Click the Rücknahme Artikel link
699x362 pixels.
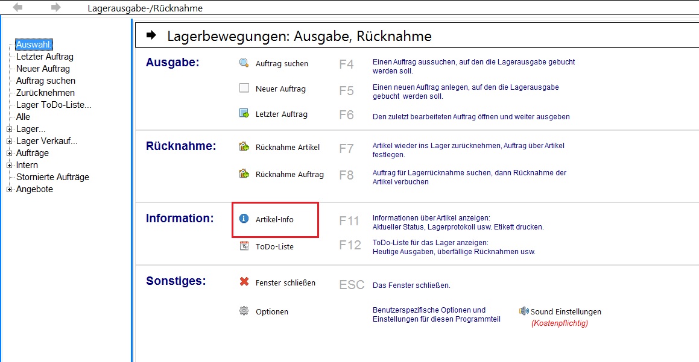point(288,148)
